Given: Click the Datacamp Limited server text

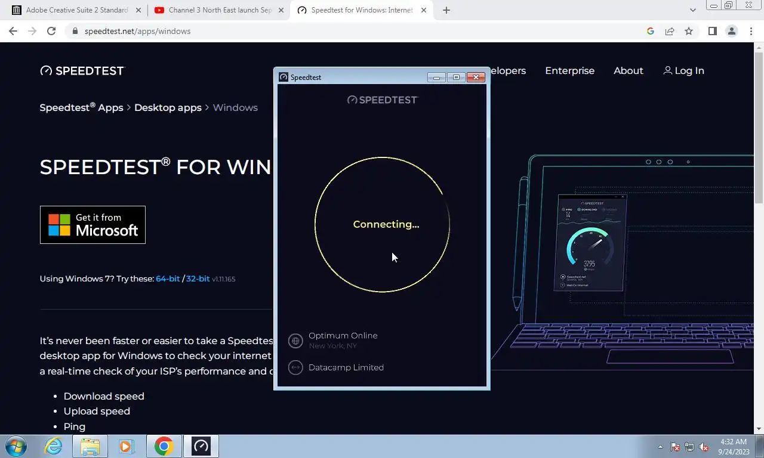Looking at the screenshot, I should (x=346, y=367).
